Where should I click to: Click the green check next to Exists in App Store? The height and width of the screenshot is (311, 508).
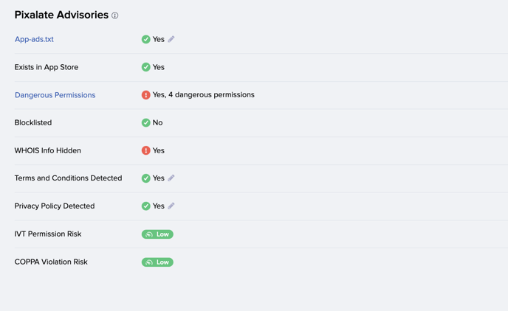(145, 67)
